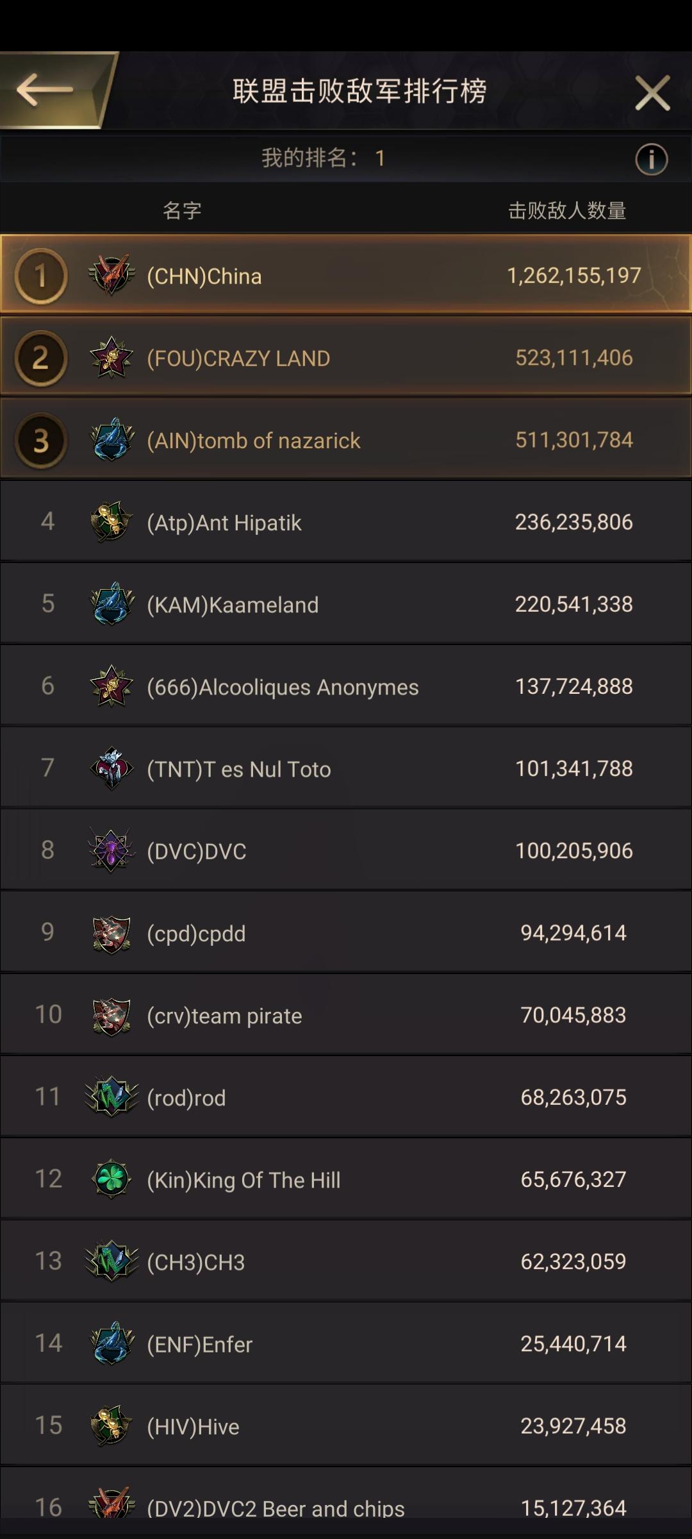
Task: Tap the (DVC)DVC spider emblem
Action: pyautogui.click(x=111, y=850)
